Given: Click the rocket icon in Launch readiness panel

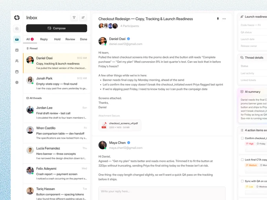Looking at the screenshot, I should (x=242, y=16).
